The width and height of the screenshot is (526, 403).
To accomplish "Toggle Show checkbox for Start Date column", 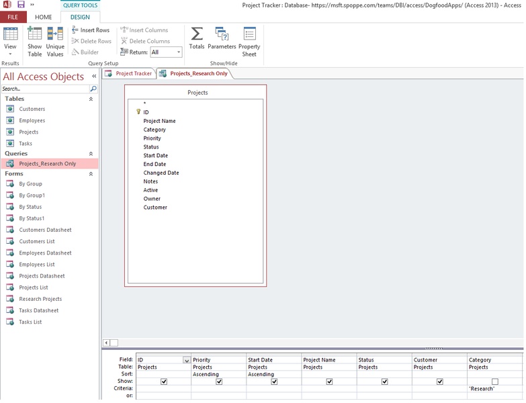I will click(274, 382).
